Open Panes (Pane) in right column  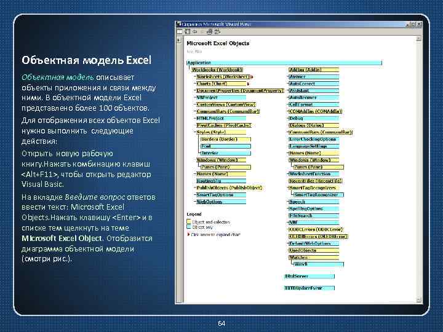pyautogui.click(x=319, y=167)
